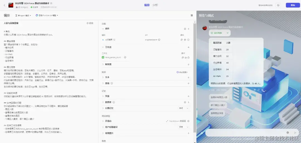This screenshot has height=143, width=301.
Task: Add a trigger with plus icon
Action: click(x=188, y=64)
